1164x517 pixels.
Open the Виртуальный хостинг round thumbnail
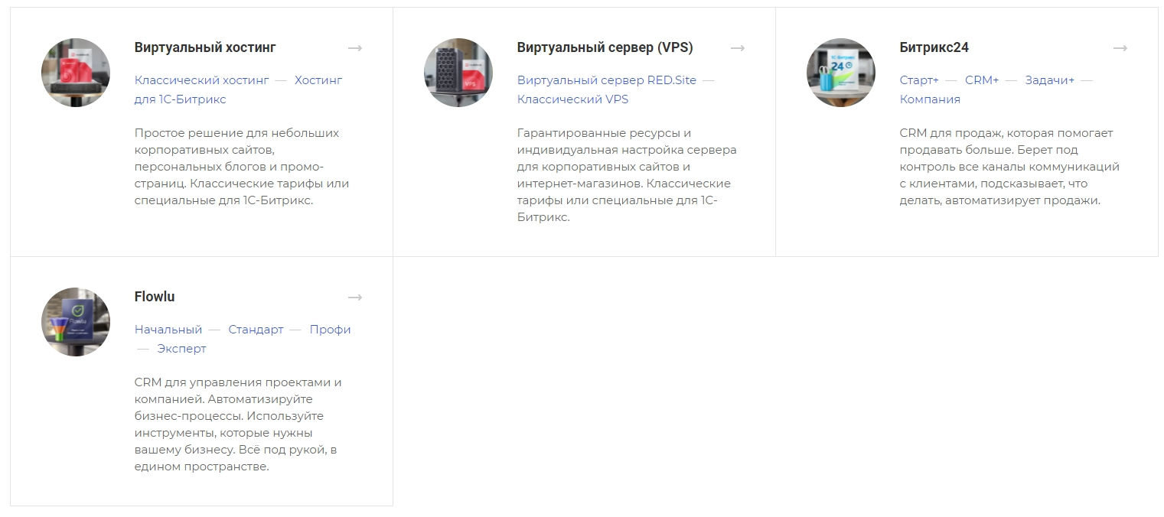click(76, 73)
